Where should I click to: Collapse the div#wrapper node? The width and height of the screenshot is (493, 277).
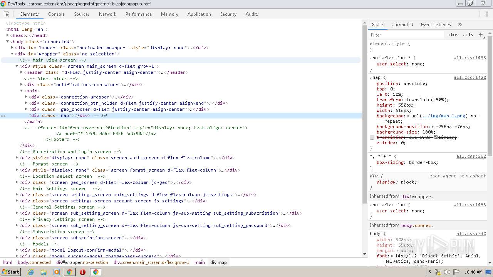[x=12, y=54]
